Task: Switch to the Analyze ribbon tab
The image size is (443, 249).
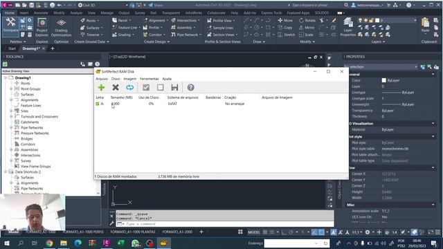Action: (76, 12)
